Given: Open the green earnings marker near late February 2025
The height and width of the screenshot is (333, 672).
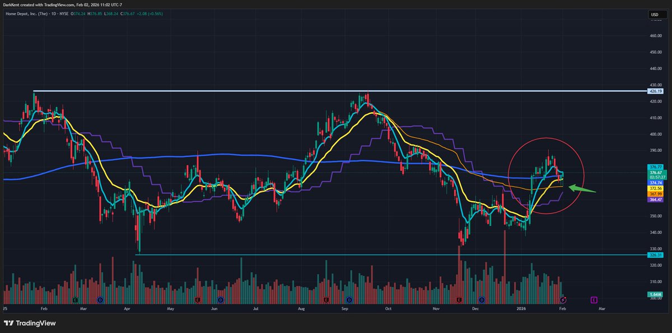Looking at the screenshot, I should tap(75, 300).
